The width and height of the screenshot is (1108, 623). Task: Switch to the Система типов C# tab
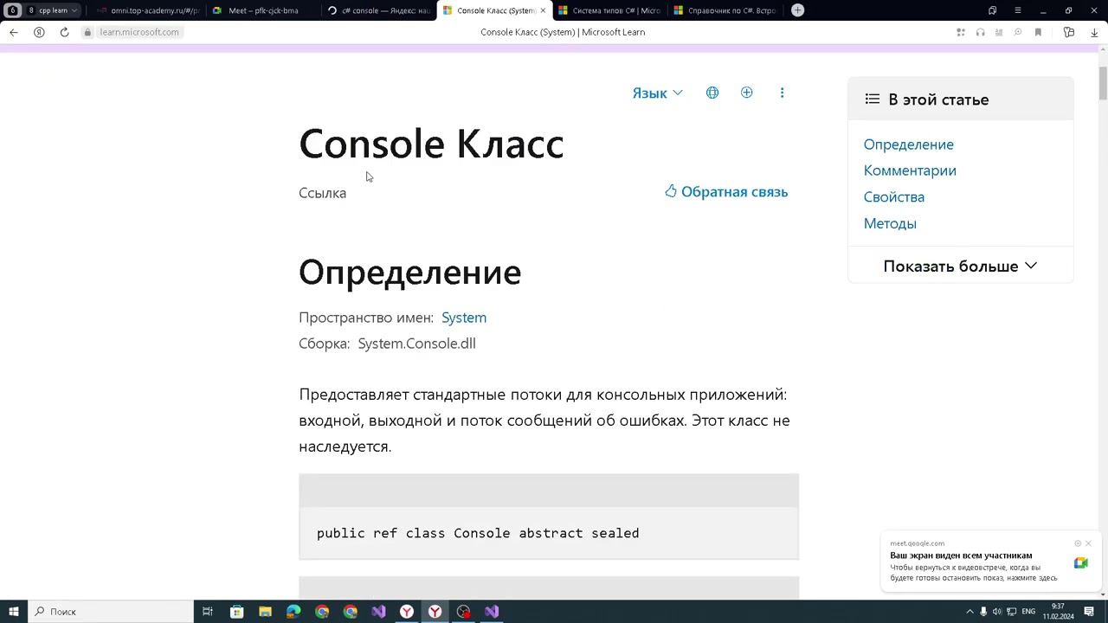point(609,10)
